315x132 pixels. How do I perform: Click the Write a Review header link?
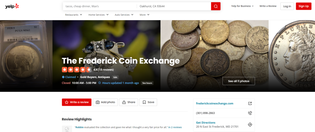[268, 6]
